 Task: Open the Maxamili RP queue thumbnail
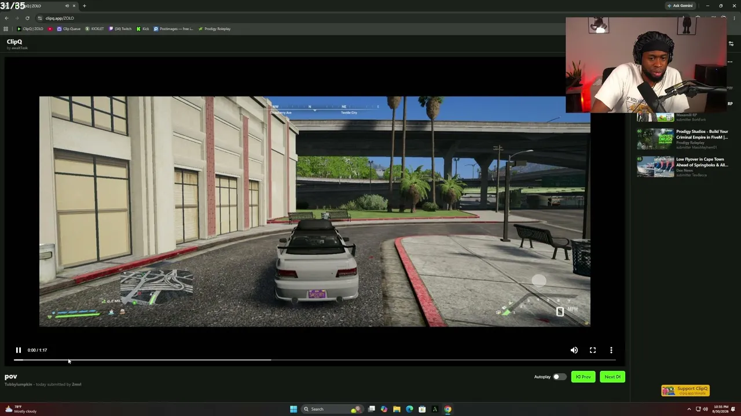point(655,117)
